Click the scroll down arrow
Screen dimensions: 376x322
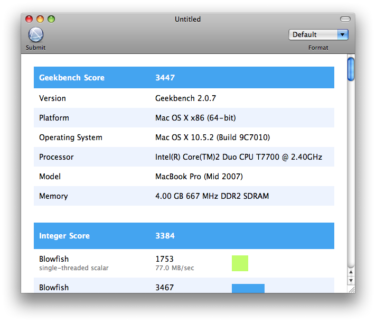click(351, 280)
